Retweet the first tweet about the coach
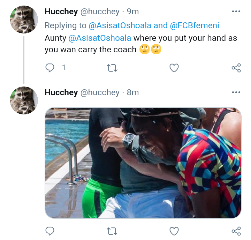The width and height of the screenshot is (251, 240). (x=112, y=68)
